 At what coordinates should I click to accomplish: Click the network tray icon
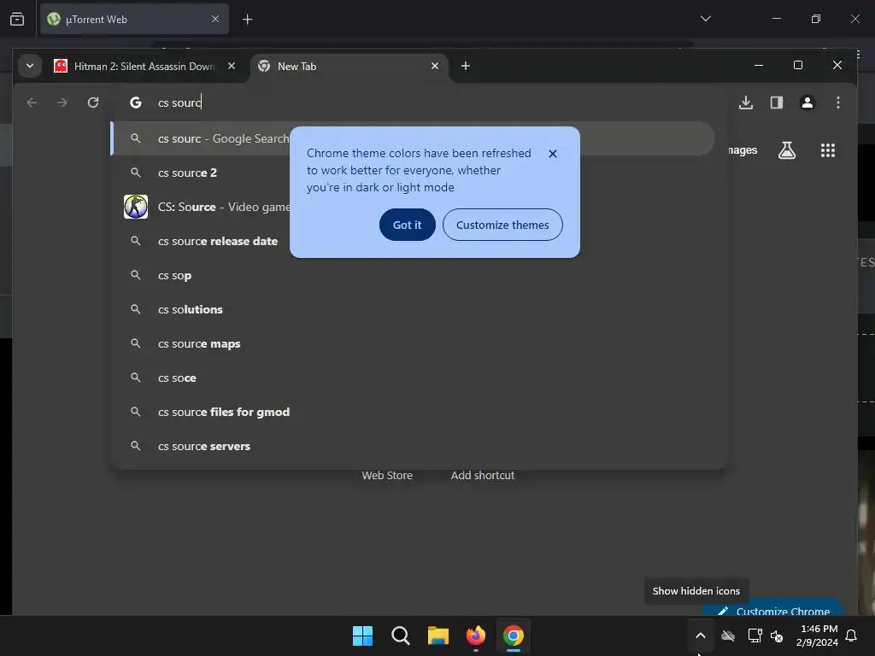(755, 635)
